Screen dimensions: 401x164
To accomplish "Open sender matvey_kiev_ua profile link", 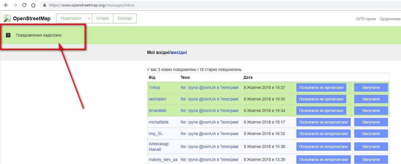I will (163, 159).
